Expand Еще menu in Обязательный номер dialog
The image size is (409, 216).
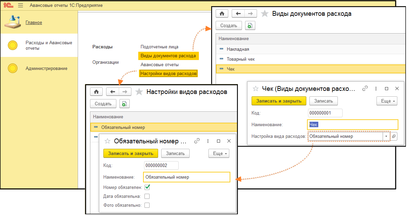click(219, 153)
